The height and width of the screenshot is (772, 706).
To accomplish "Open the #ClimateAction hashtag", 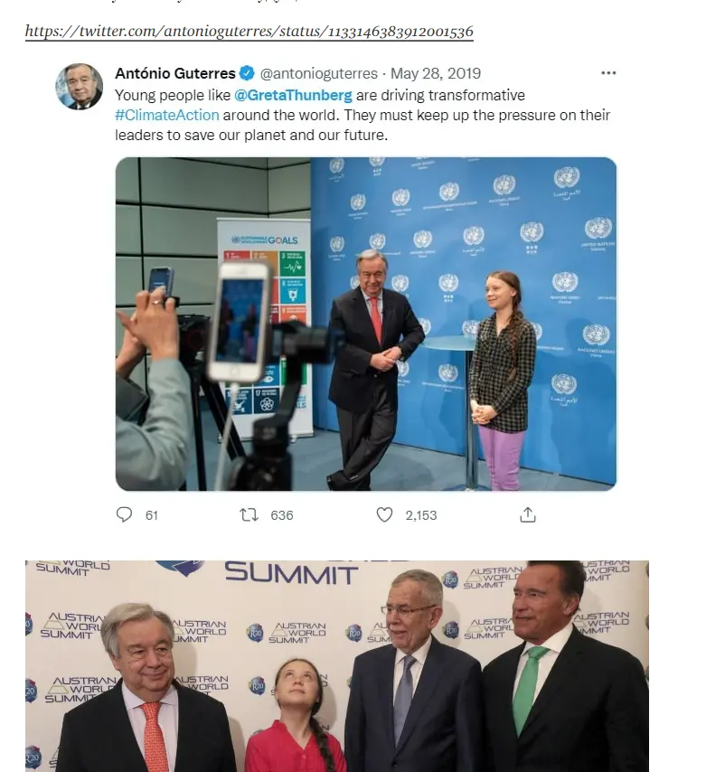I will (x=167, y=115).
